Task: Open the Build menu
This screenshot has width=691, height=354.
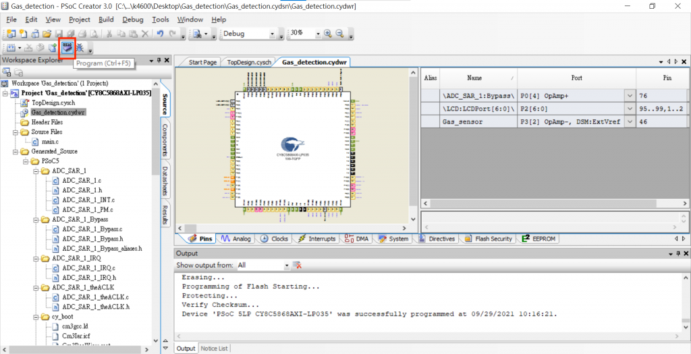Action: (106, 20)
